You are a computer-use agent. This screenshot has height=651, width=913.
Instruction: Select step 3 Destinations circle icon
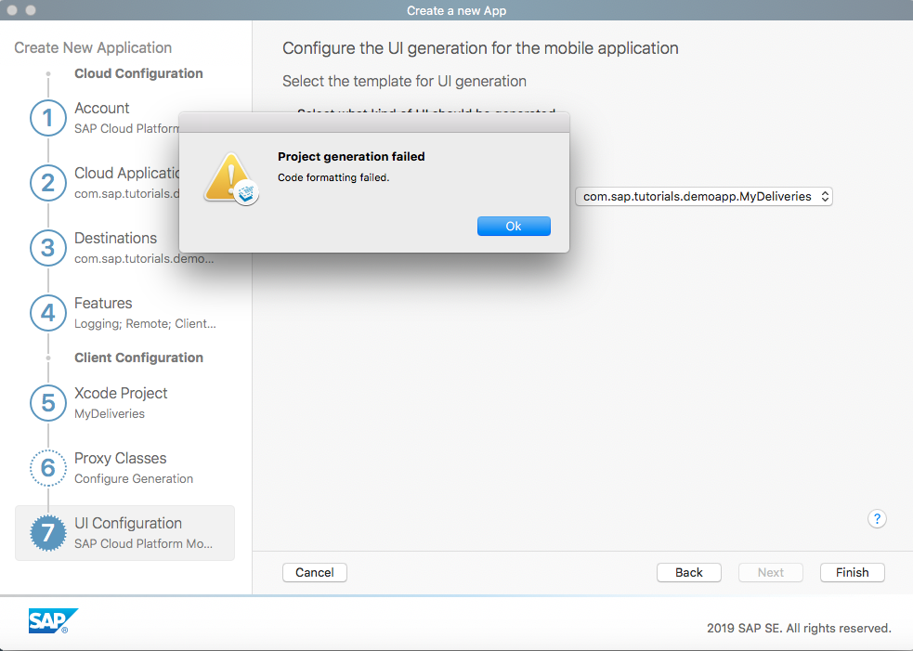47,248
